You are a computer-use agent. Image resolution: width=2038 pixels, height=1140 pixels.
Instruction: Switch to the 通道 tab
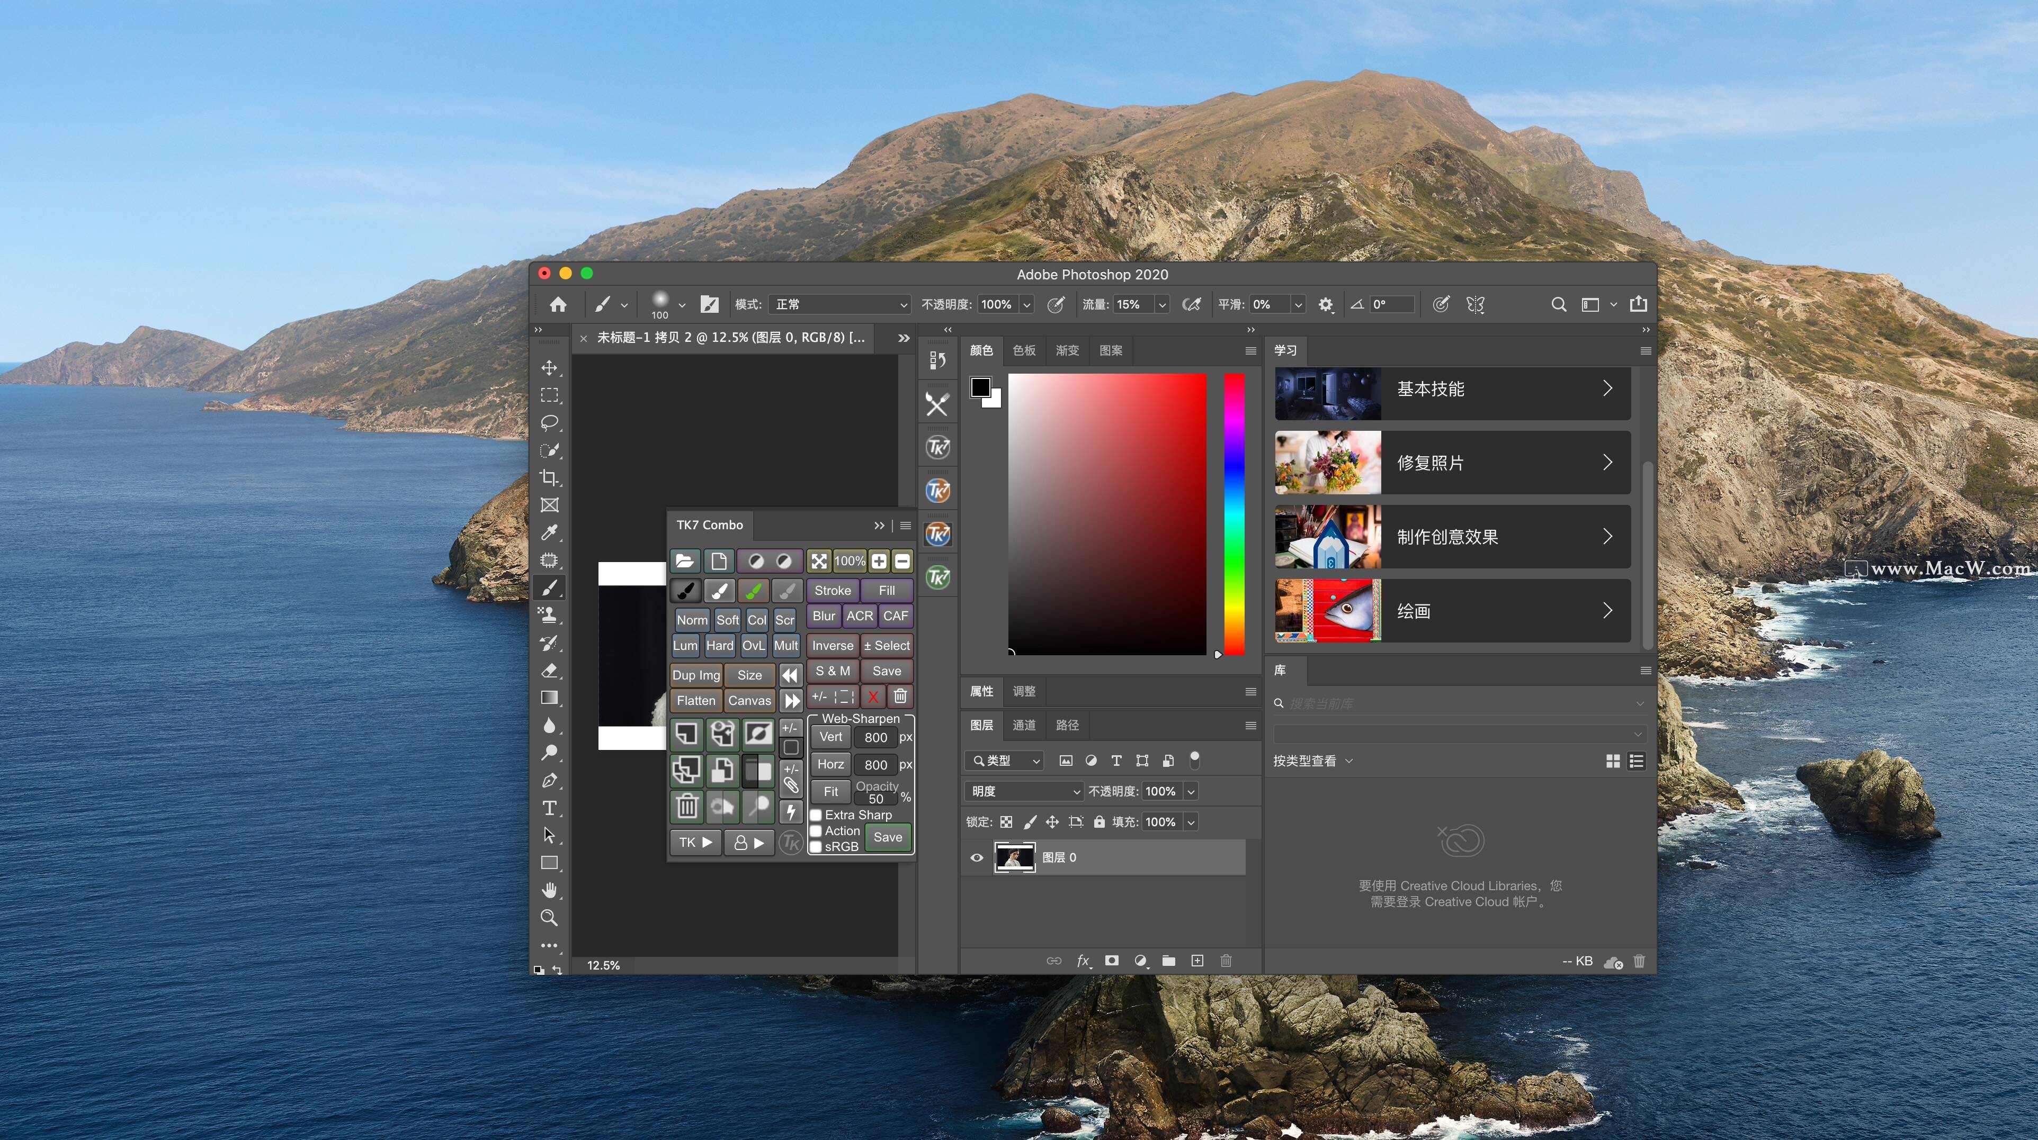click(x=1024, y=725)
